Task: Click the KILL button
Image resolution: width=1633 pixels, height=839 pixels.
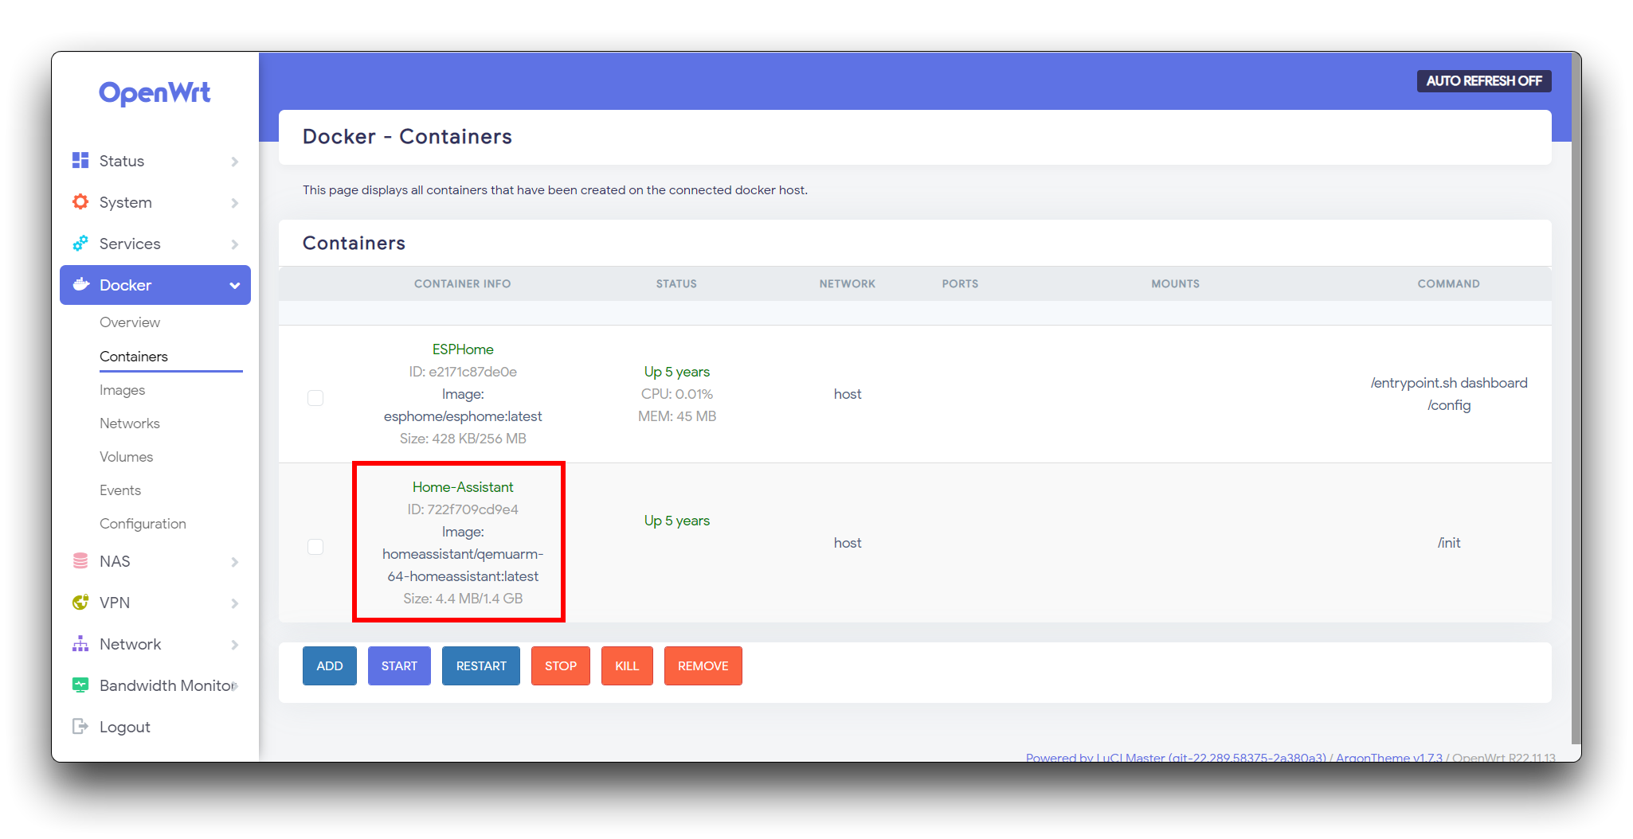Action: coord(627,665)
